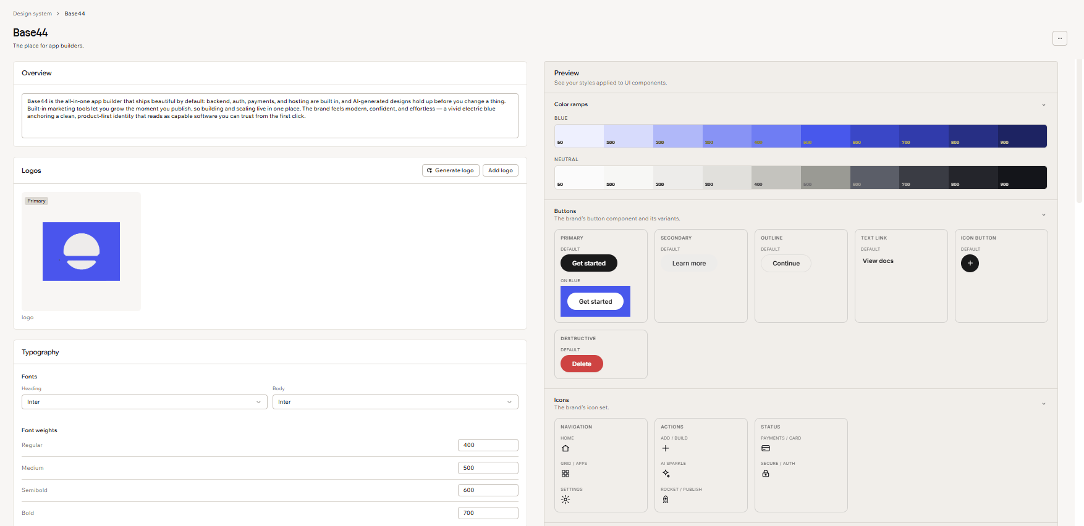The width and height of the screenshot is (1084, 526).
Task: Select the Neutral 200 swatch
Action: tap(678, 177)
